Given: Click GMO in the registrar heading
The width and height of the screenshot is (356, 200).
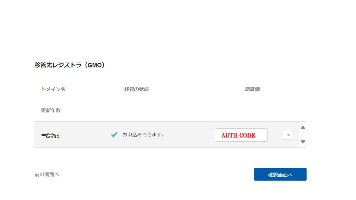Looking at the screenshot, I should 94,65.
